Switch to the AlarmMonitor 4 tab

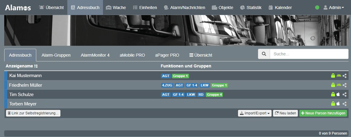95,55
